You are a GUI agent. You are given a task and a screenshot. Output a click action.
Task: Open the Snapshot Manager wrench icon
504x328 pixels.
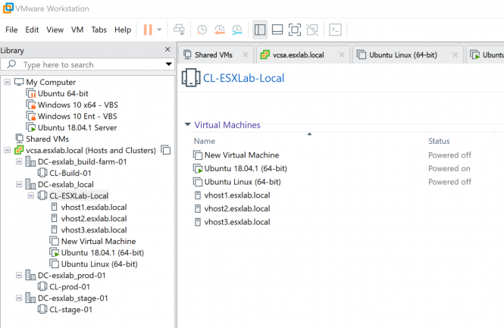pyautogui.click(x=237, y=30)
